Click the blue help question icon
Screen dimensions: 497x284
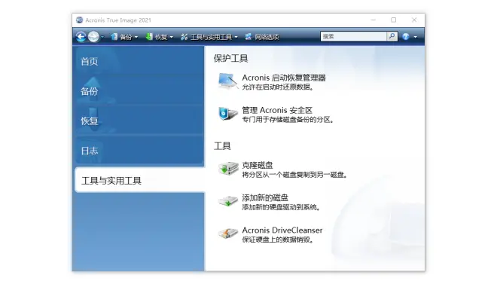pos(406,36)
